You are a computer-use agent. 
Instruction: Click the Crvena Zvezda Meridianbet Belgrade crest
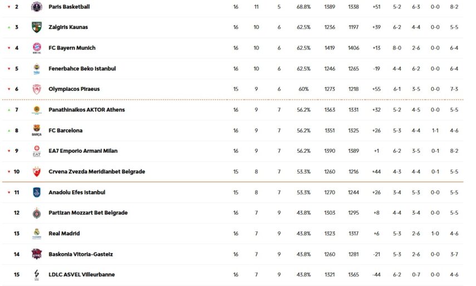tap(37, 172)
